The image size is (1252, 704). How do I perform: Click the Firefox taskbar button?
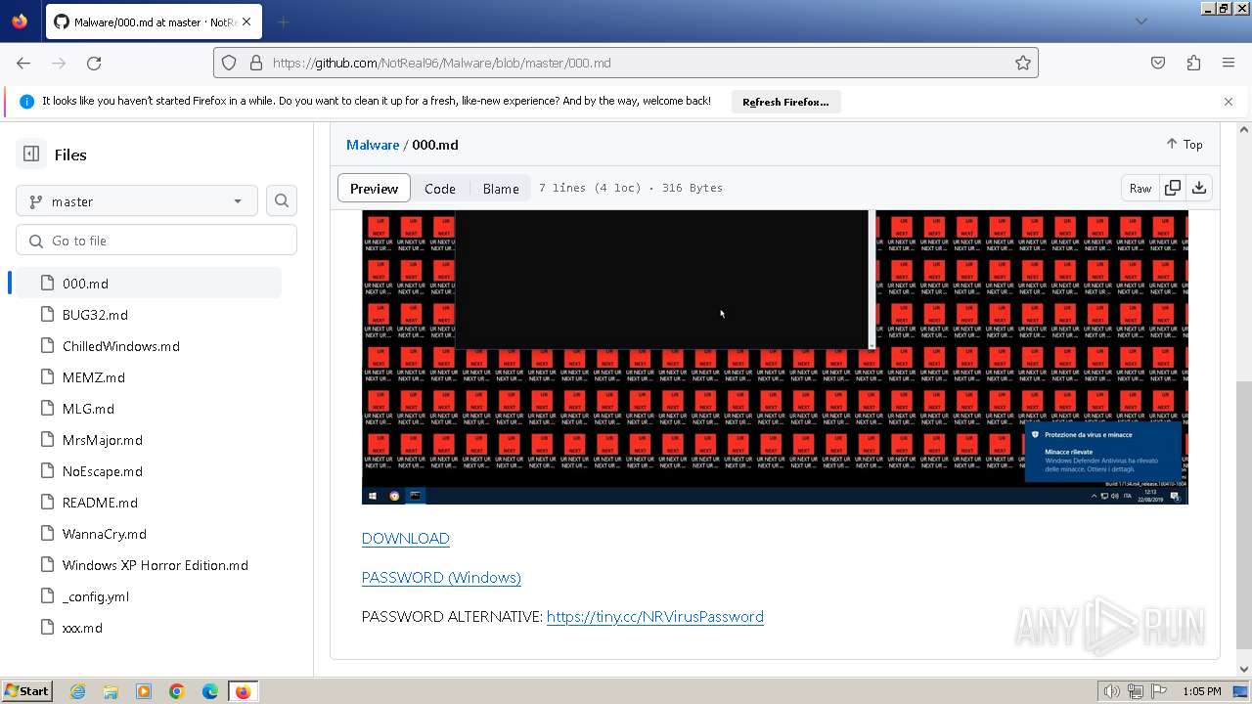coord(243,691)
